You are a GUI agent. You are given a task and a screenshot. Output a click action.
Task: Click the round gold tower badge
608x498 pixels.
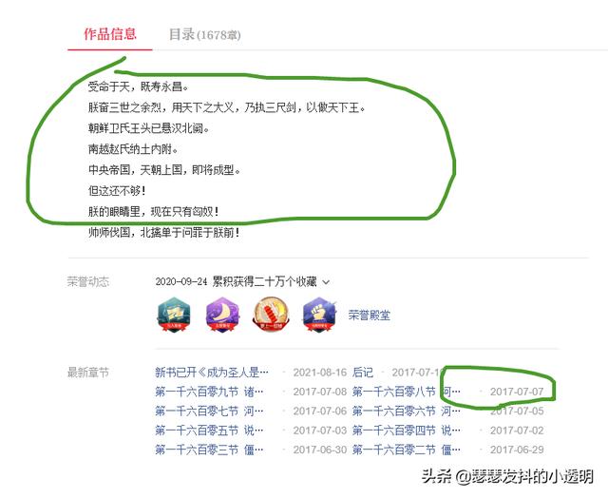click(271, 315)
